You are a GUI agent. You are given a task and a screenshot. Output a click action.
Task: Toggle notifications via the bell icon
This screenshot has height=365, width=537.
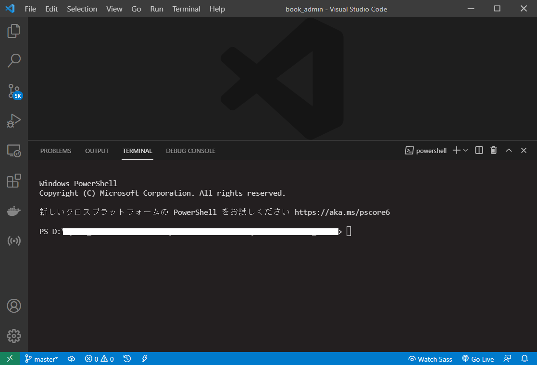click(524, 358)
